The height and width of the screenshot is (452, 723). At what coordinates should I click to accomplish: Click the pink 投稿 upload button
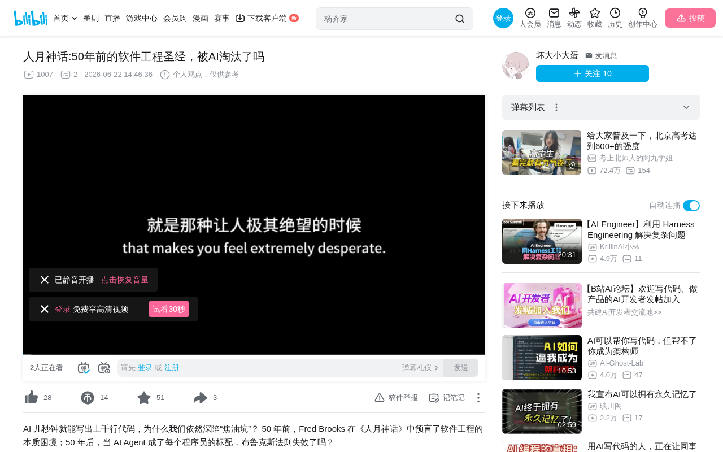[690, 18]
